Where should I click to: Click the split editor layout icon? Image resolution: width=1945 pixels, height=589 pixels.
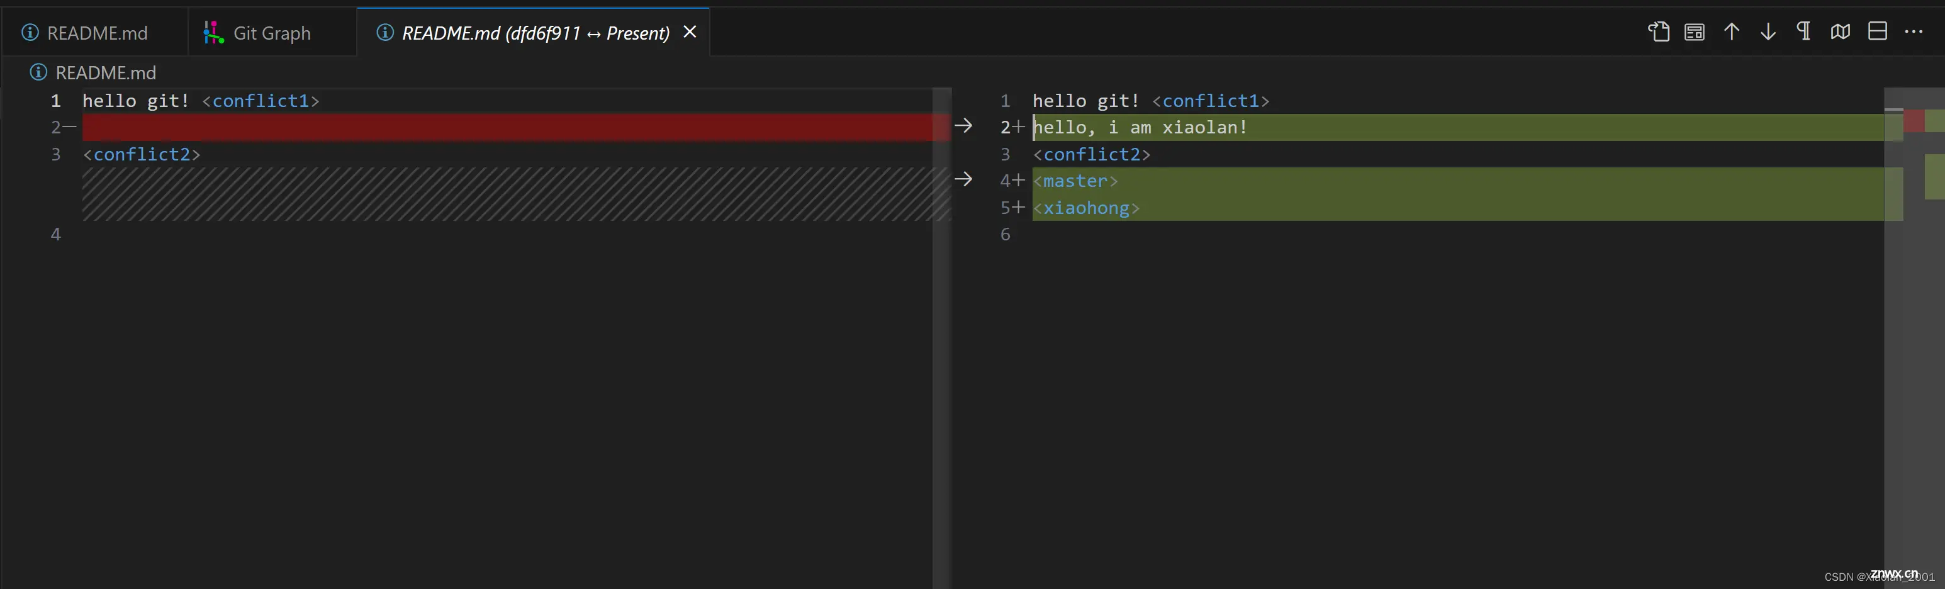1877,31
